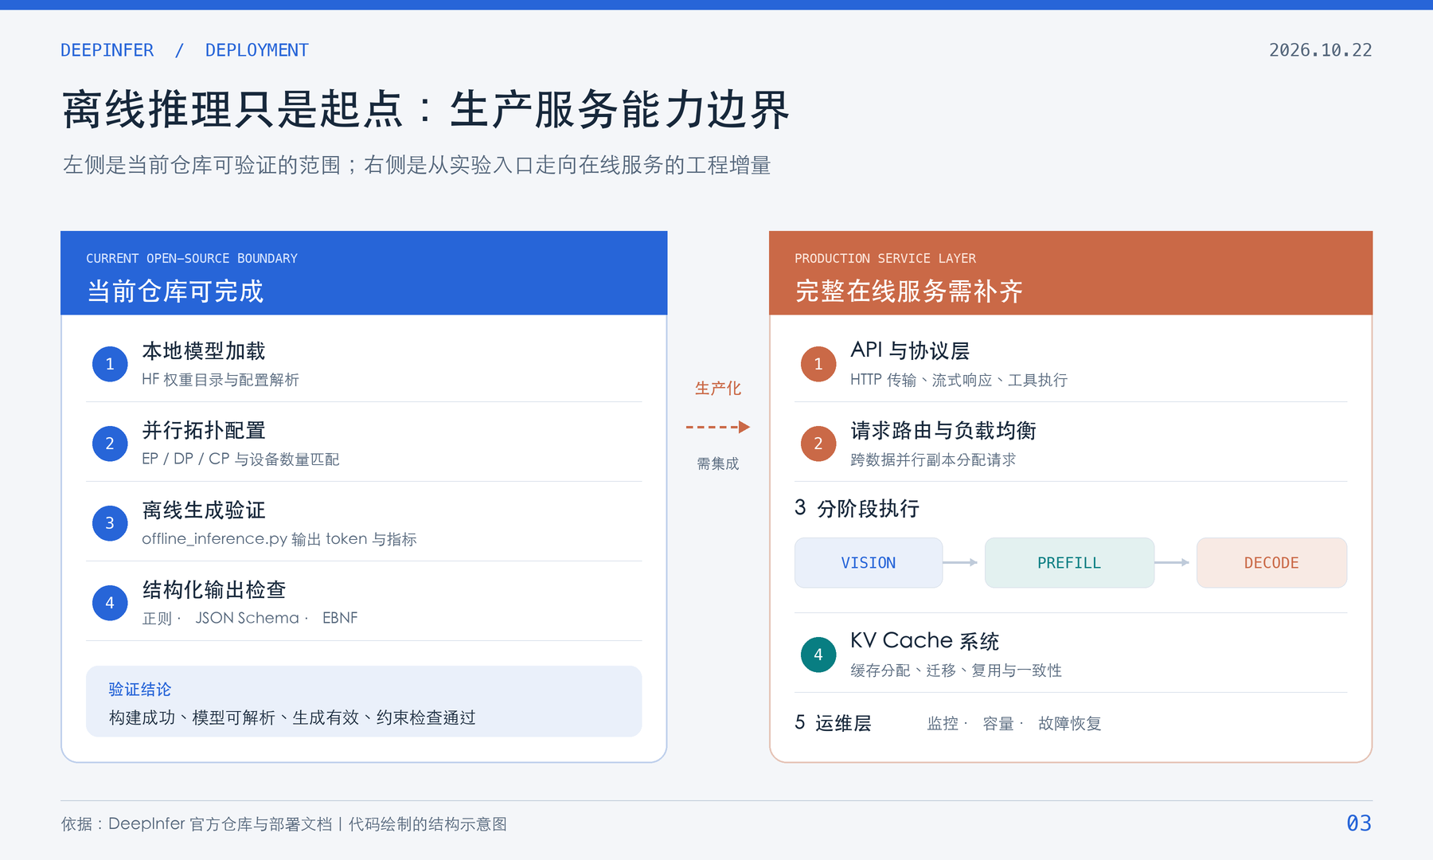
Task: Click the text HTTP 传输、流式响应、工具执行
Action: coord(959,380)
